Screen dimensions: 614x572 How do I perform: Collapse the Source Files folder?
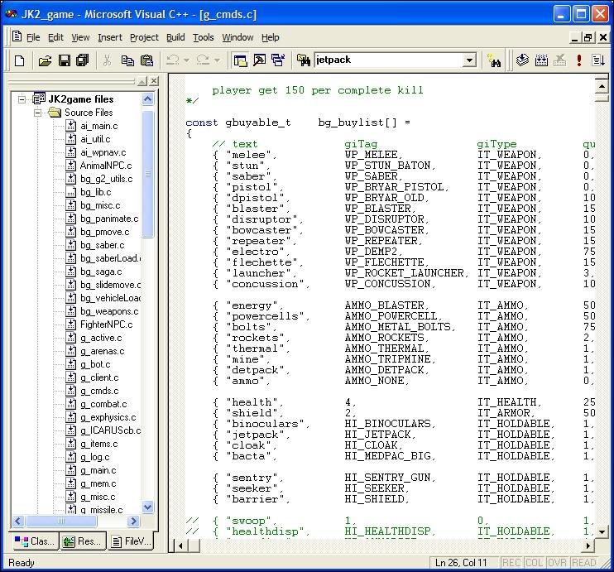(x=37, y=113)
